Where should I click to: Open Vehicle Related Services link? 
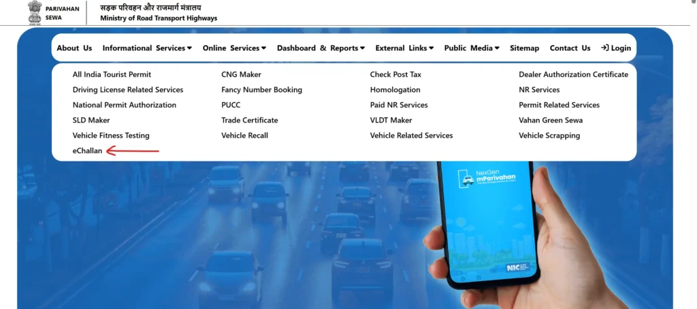click(x=411, y=135)
